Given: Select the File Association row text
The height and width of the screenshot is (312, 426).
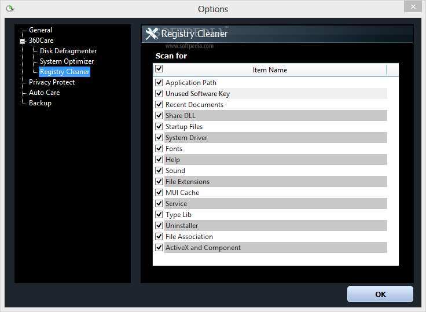Looking at the screenshot, I should (189, 237).
